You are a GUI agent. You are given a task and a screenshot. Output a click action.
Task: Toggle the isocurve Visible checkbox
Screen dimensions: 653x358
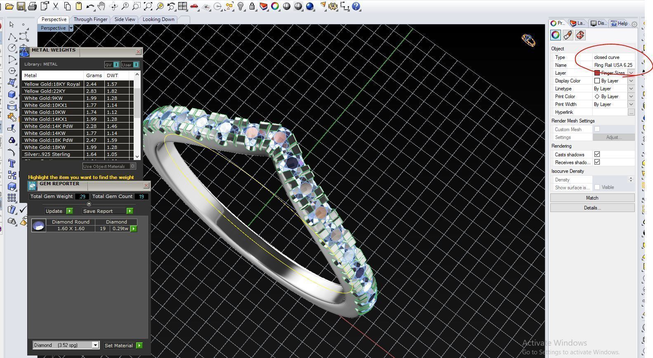click(x=597, y=187)
